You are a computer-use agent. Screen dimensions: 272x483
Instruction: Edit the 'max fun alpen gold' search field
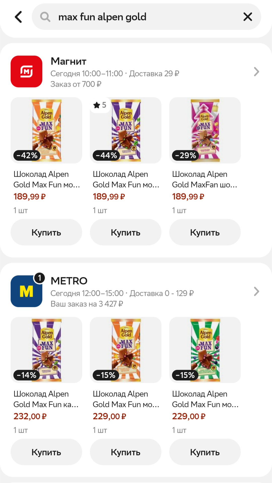pyautogui.click(x=141, y=17)
